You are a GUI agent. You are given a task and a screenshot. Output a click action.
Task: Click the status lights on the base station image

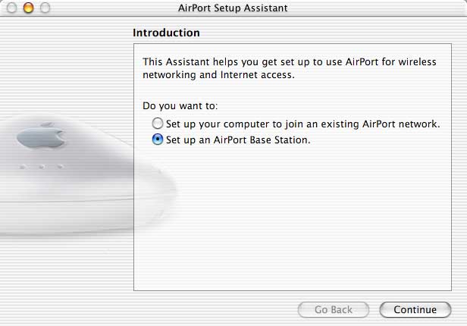(x=42, y=167)
